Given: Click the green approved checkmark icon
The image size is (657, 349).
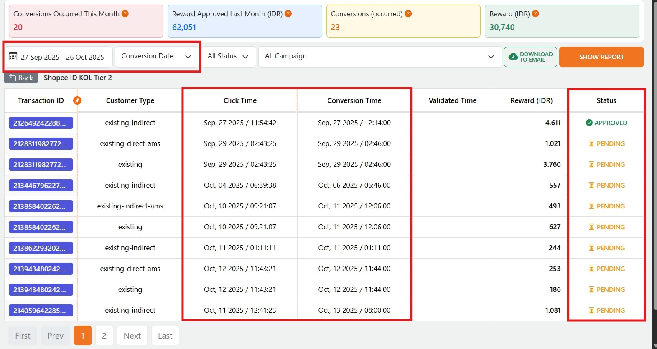Looking at the screenshot, I should point(589,123).
